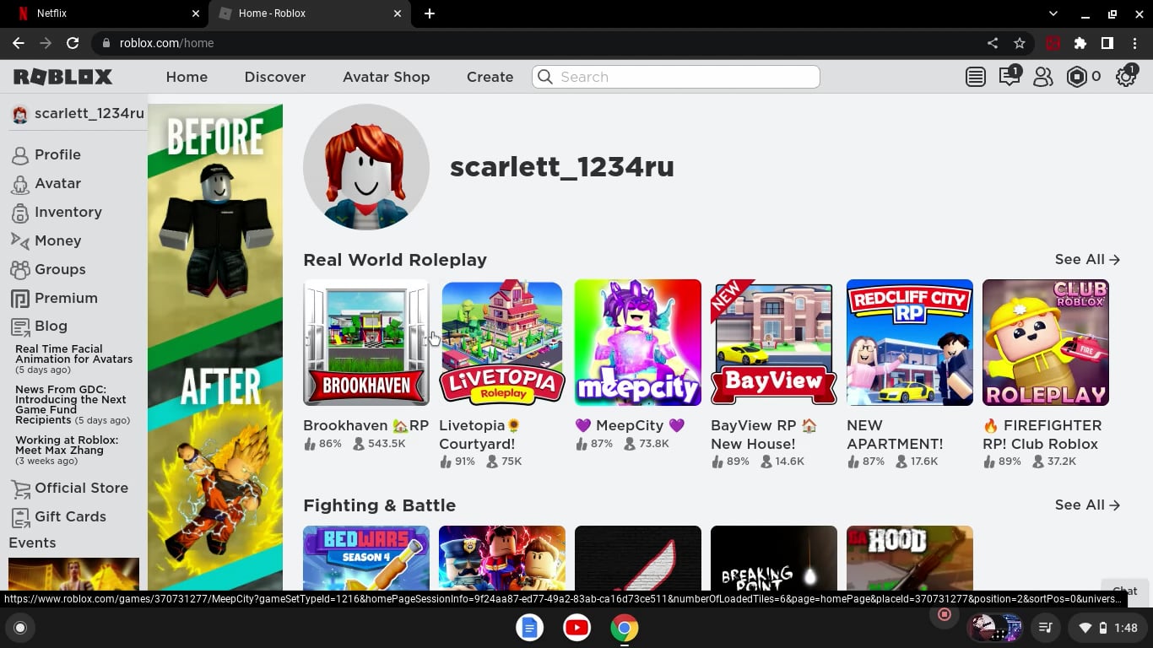The image size is (1153, 648).
Task: Open the chat messages icon
Action: tap(1010, 76)
